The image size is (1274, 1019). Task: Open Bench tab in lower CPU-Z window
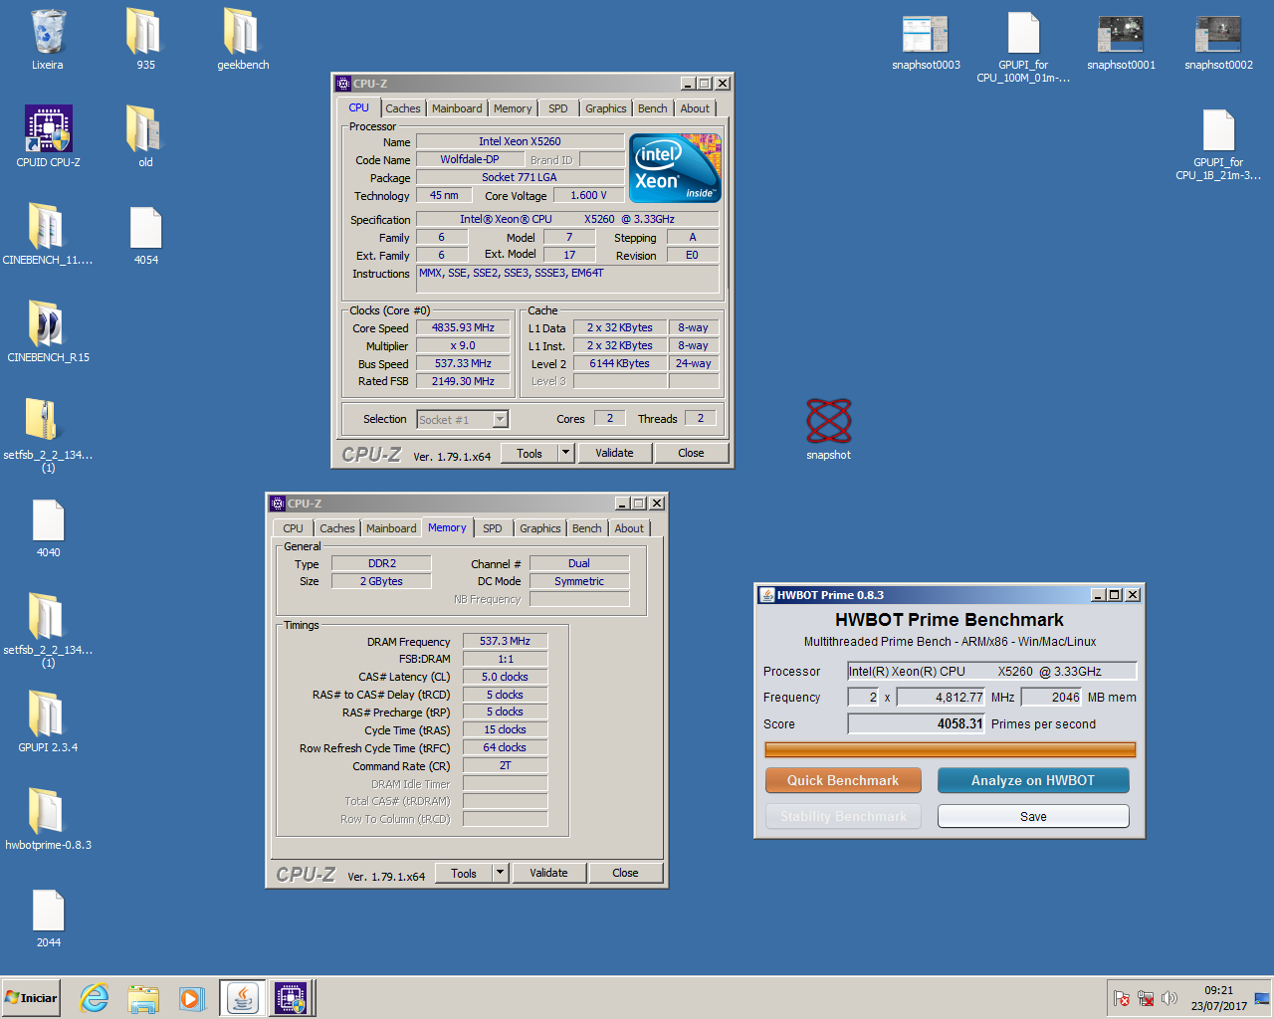click(587, 528)
